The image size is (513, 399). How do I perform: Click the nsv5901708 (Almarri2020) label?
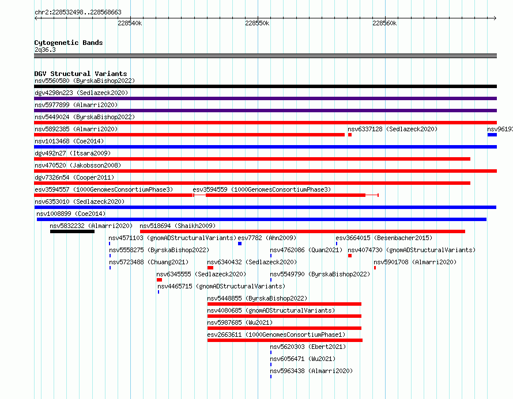click(x=415, y=262)
